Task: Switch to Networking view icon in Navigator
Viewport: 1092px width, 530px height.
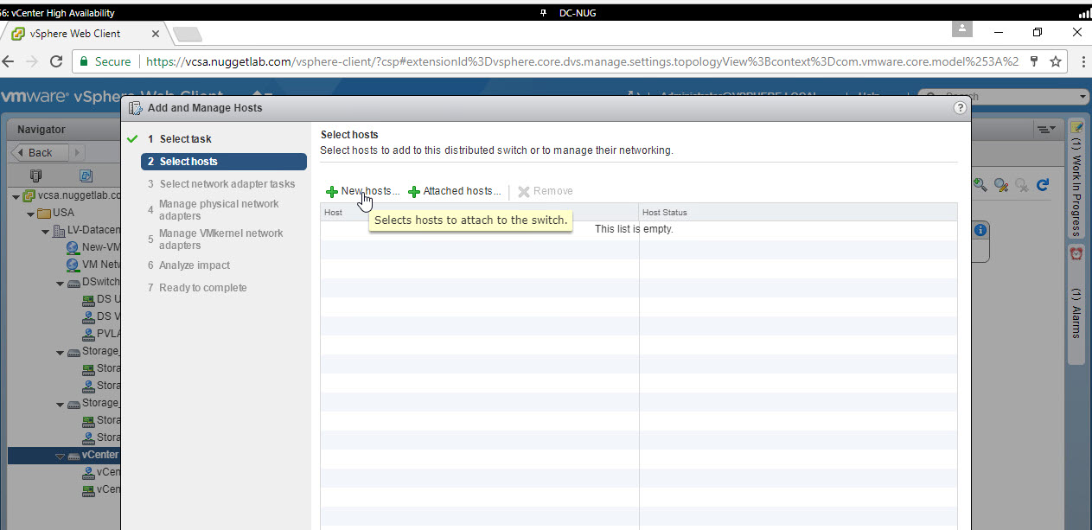Action: pyautogui.click(x=86, y=175)
